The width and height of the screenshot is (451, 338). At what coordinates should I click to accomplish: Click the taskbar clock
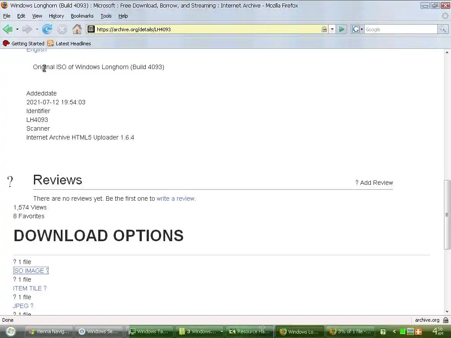(x=438, y=331)
